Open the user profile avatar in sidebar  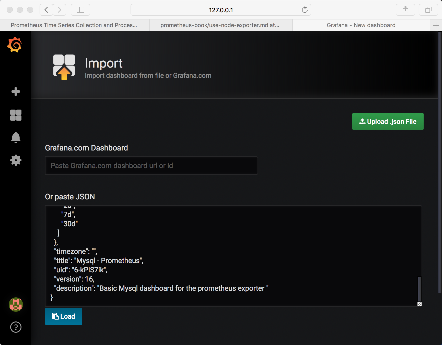pos(16,305)
